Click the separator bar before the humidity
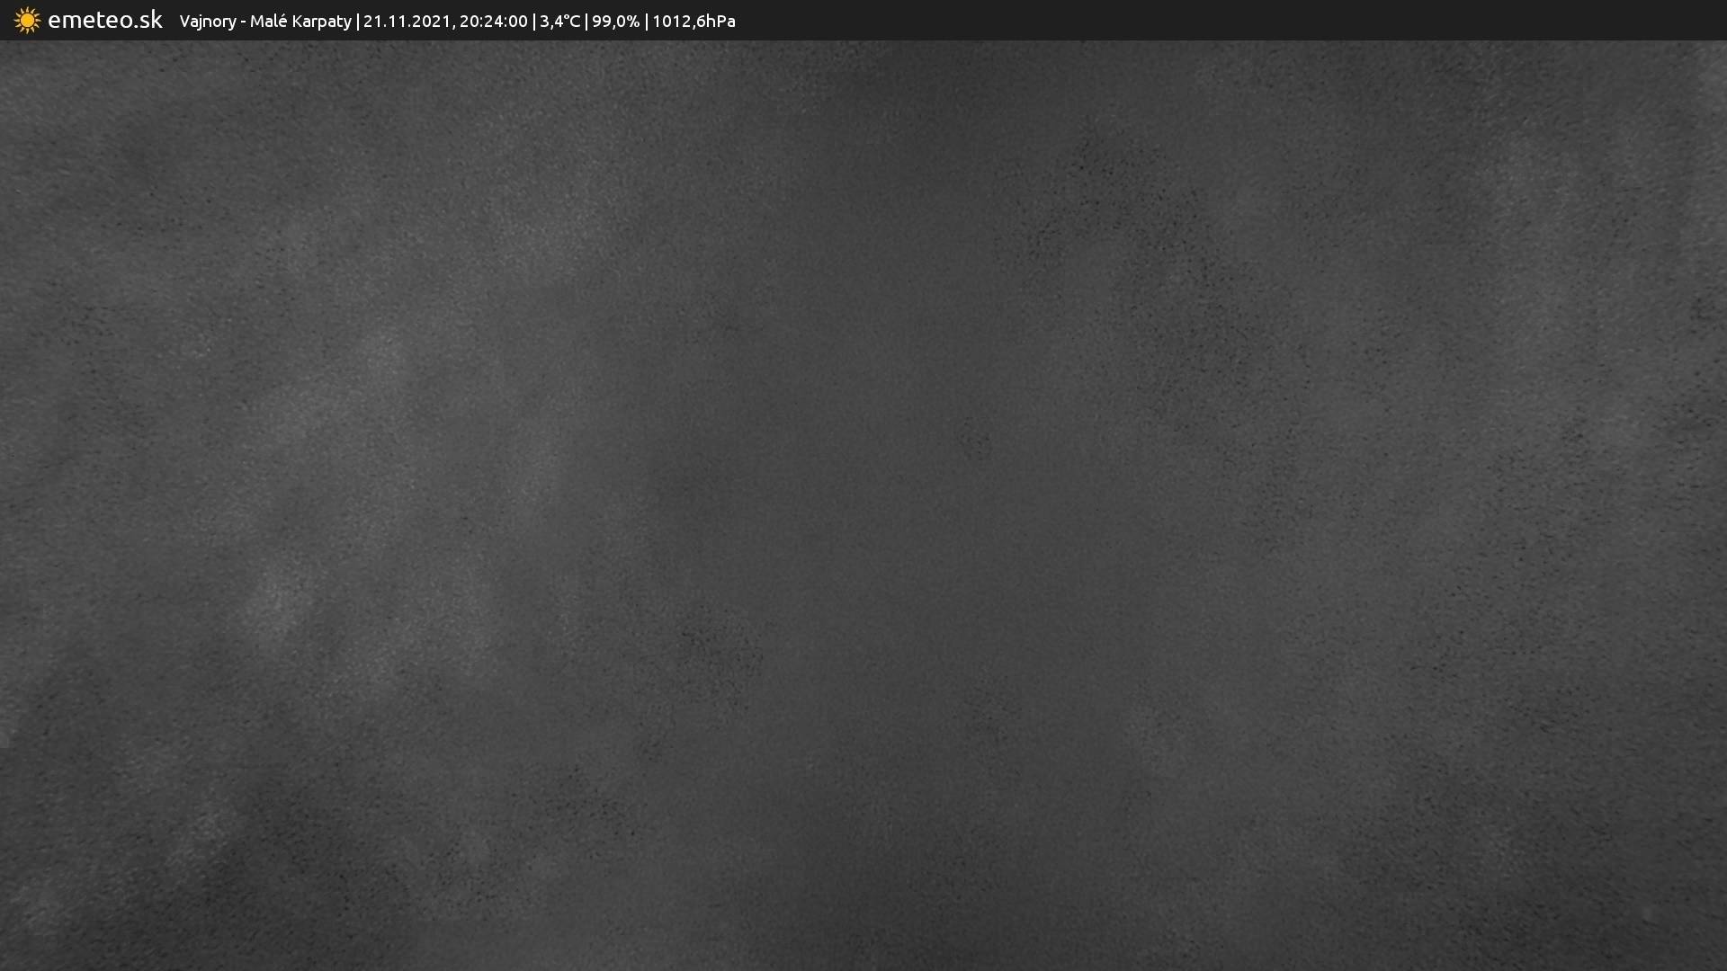Viewport: 1727px width, 971px height. [x=586, y=21]
